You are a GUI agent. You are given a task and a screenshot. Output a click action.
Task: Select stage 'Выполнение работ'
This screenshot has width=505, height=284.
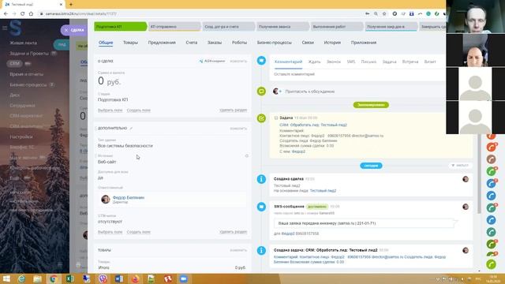tap(337, 26)
